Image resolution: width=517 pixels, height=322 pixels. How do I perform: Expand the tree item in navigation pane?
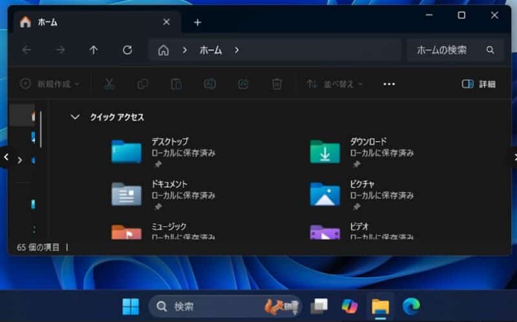tap(20, 160)
